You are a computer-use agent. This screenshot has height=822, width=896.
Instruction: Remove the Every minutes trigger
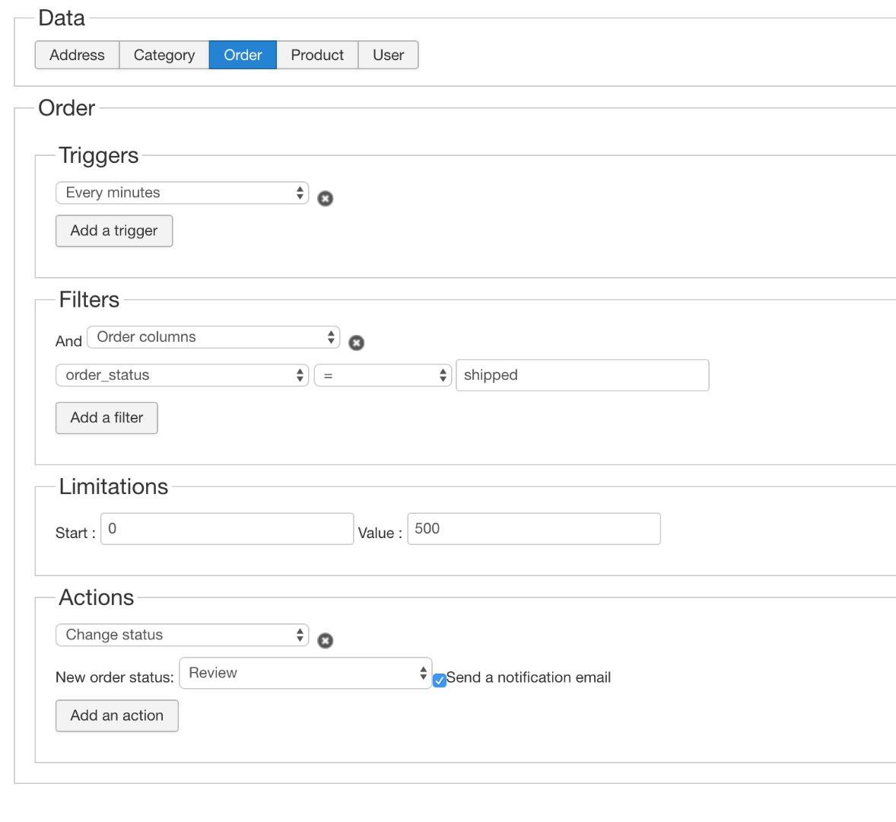(x=325, y=199)
